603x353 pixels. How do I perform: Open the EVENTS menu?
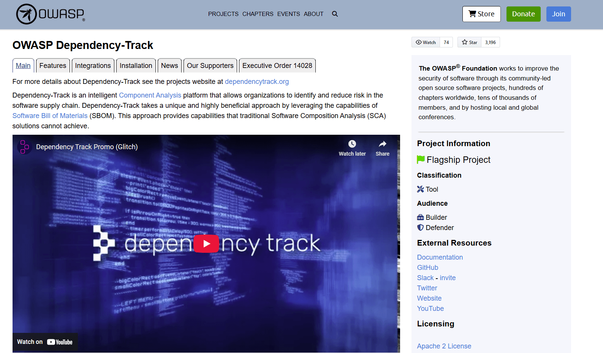288,14
